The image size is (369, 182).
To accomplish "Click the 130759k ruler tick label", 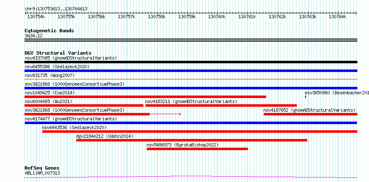I will [187, 17].
